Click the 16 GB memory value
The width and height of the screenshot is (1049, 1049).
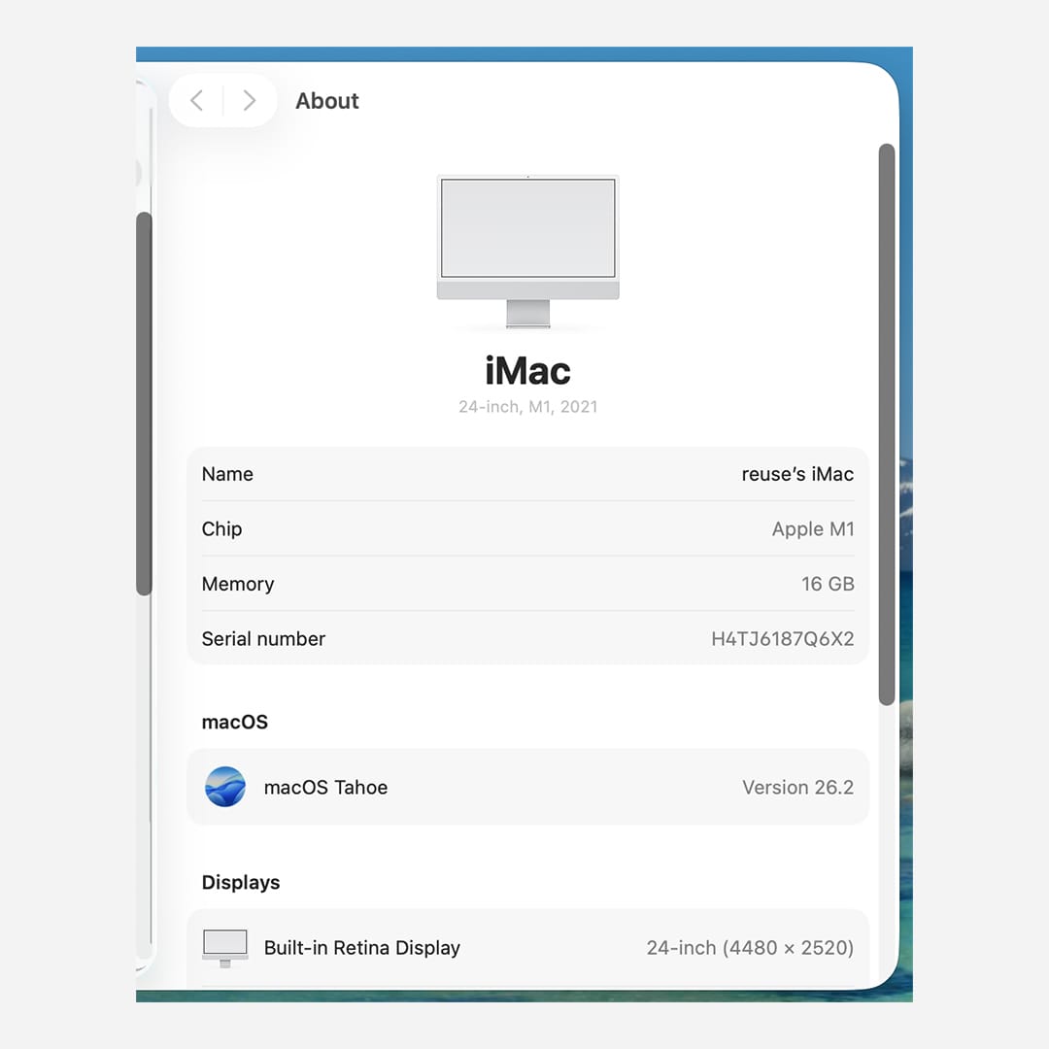coord(827,584)
